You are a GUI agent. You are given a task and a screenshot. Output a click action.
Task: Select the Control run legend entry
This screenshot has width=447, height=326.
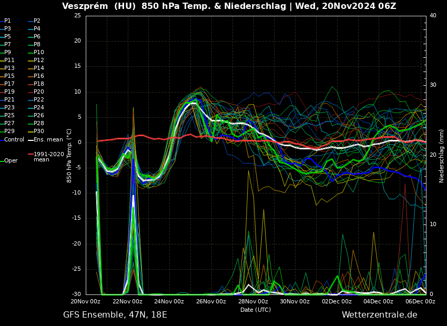[x=14, y=139]
